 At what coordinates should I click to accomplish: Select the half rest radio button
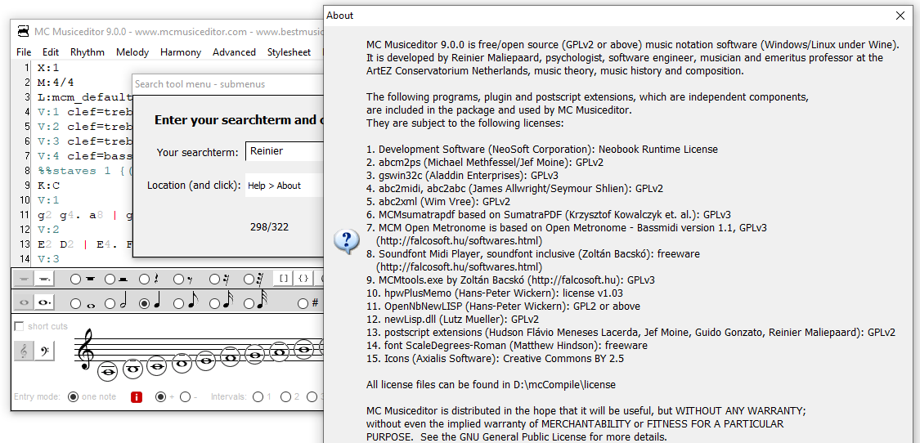pyautogui.click(x=110, y=280)
